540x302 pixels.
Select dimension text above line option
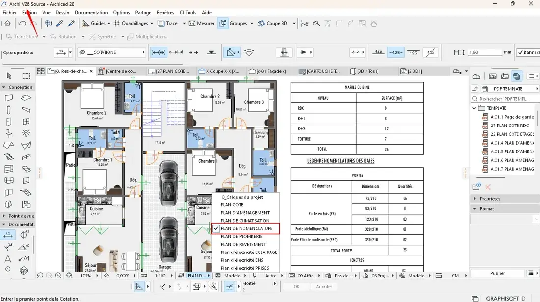[x=378, y=52]
